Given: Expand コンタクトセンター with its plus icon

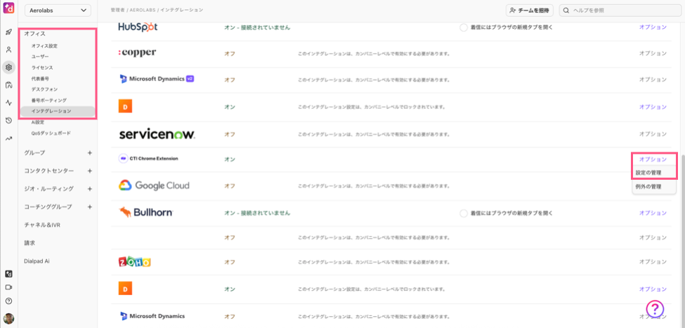Looking at the screenshot, I should click(89, 171).
